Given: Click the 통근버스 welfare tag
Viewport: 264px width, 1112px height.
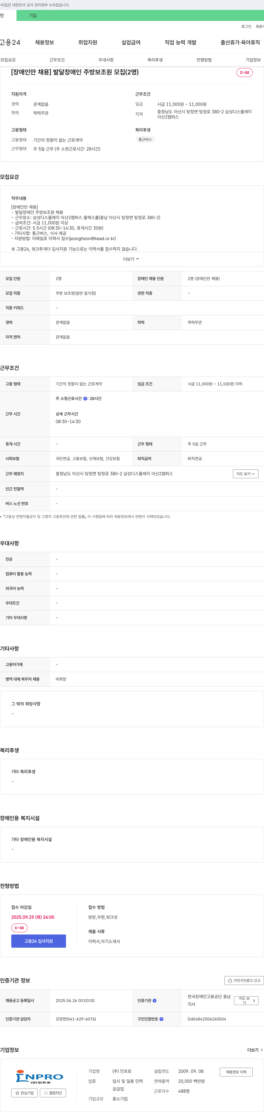Looking at the screenshot, I should click(145, 139).
